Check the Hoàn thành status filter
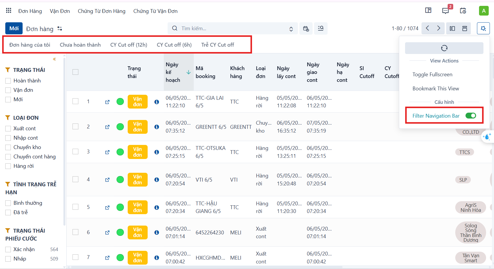494x269 pixels. (x=8, y=81)
